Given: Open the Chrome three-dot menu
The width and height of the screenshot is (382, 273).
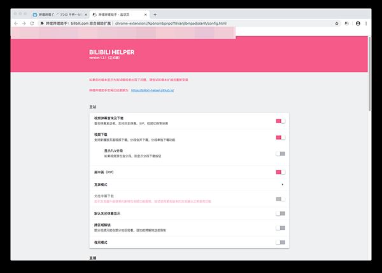Looking at the screenshot, I should (366, 23).
